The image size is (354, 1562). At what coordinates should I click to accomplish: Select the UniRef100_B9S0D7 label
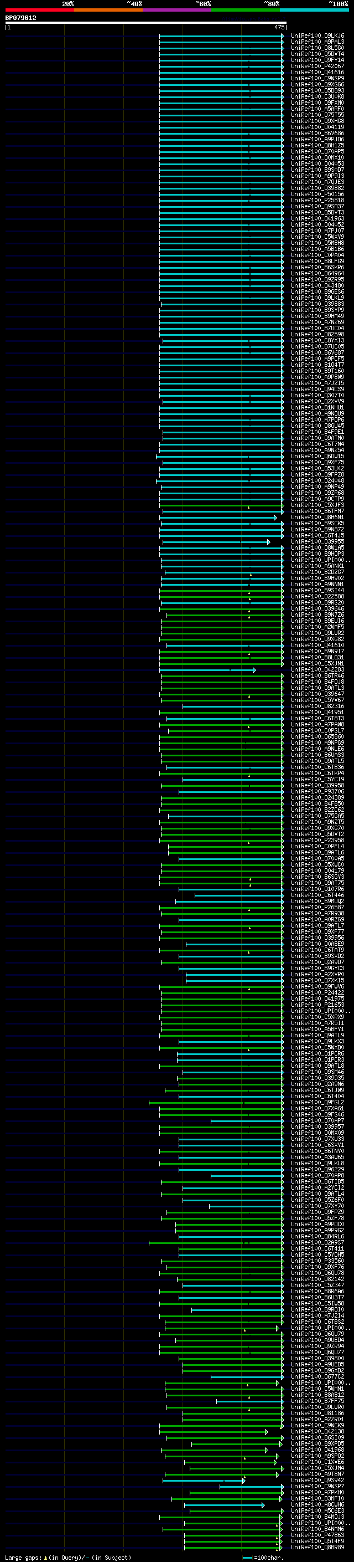click(317, 170)
